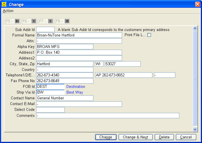202x143 pixels.
Task: Click the City, State, Zip label
Action: tap(22, 64)
